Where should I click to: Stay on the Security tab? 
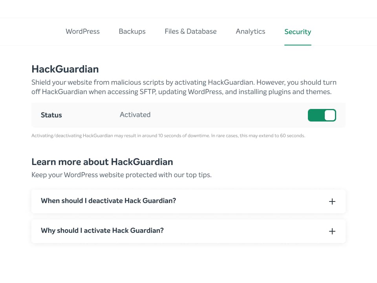pyautogui.click(x=298, y=31)
